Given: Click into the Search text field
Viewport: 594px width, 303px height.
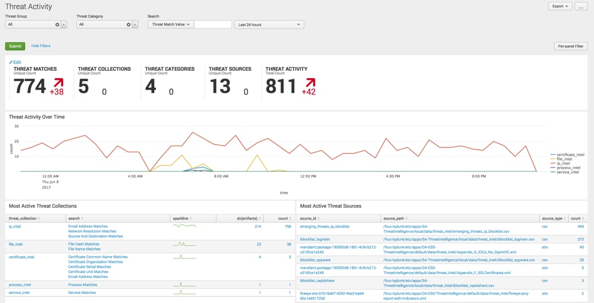Looking at the screenshot, I should [213, 24].
